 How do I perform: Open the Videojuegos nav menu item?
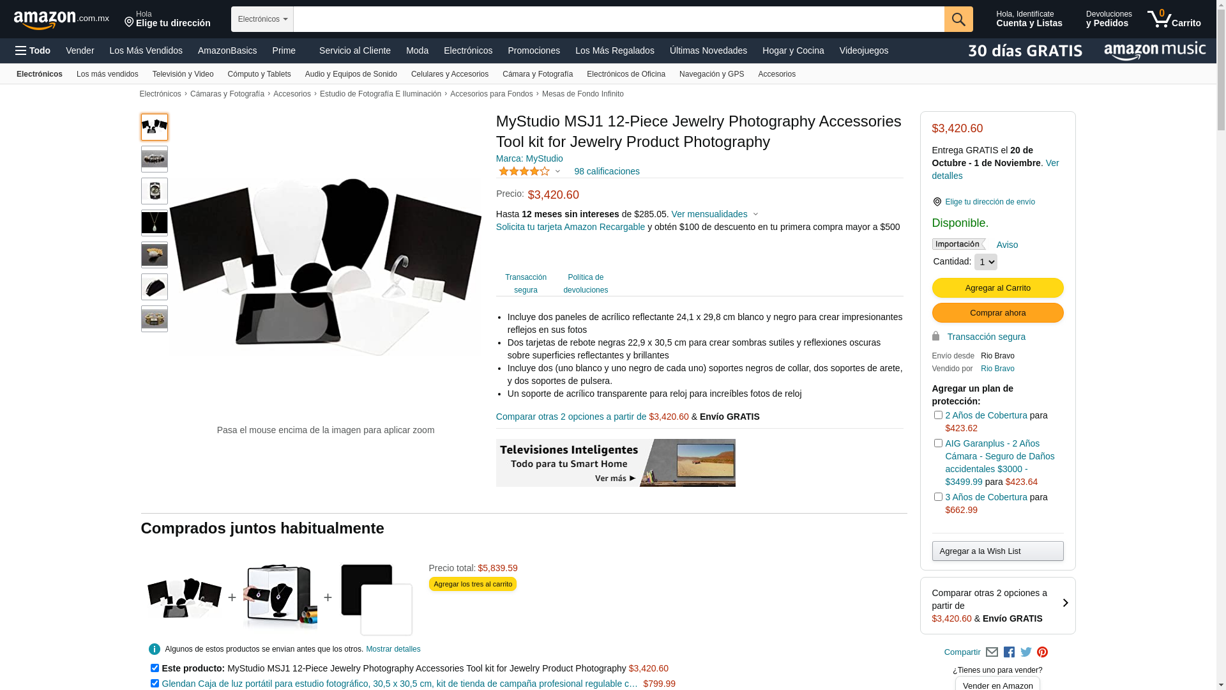tap(863, 50)
